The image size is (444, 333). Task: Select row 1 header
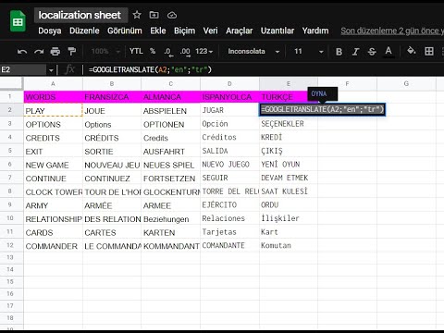click(x=10, y=96)
